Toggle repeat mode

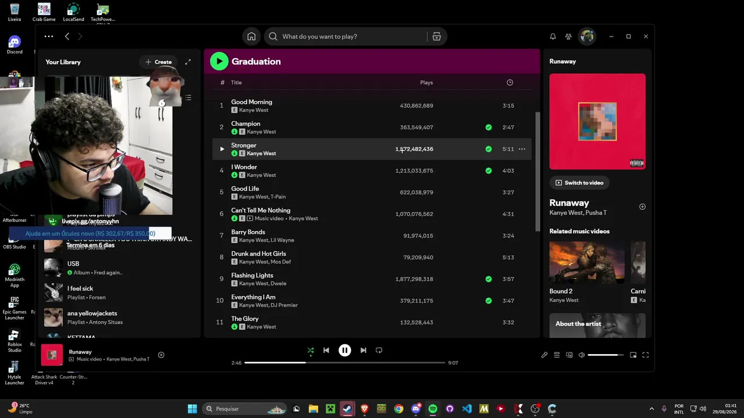(x=379, y=351)
